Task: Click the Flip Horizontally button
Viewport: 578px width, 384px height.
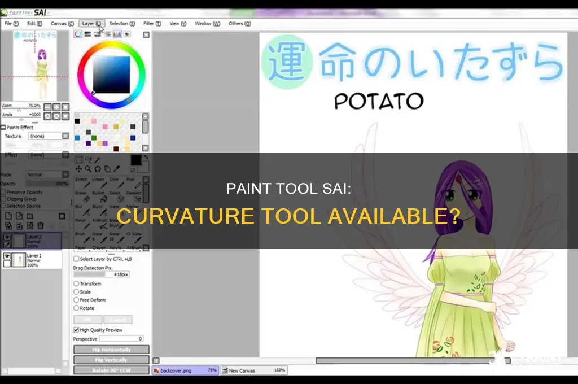Action: 111,350
